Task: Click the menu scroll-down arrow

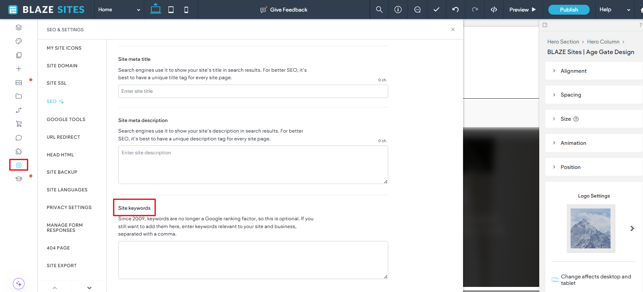Action: (89, 288)
